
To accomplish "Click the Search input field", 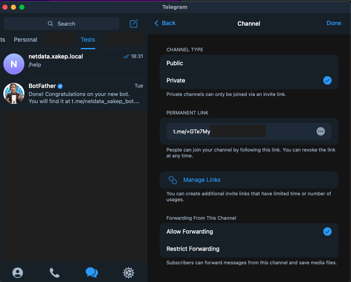I will (x=61, y=24).
